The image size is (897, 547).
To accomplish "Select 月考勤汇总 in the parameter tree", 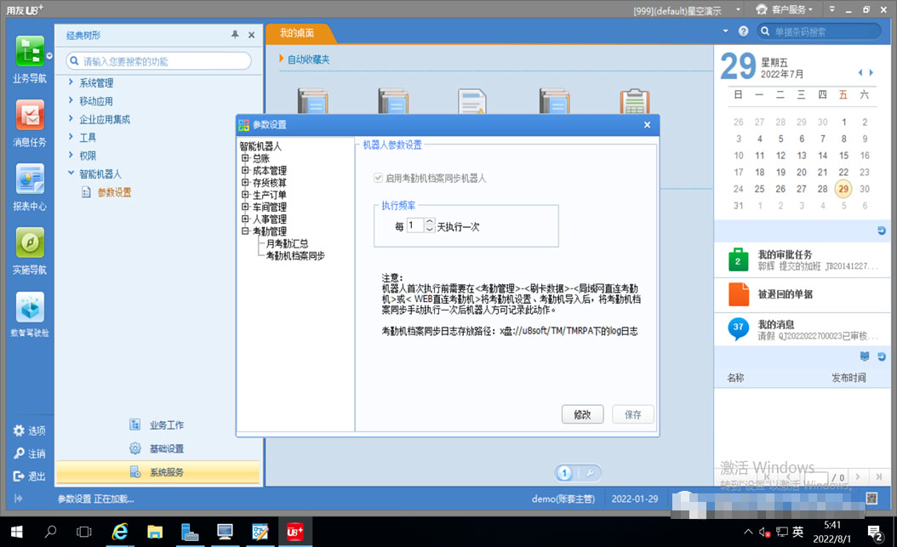I will click(287, 243).
